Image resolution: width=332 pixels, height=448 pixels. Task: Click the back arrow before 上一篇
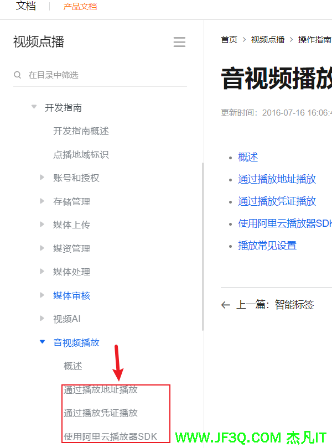click(x=225, y=305)
